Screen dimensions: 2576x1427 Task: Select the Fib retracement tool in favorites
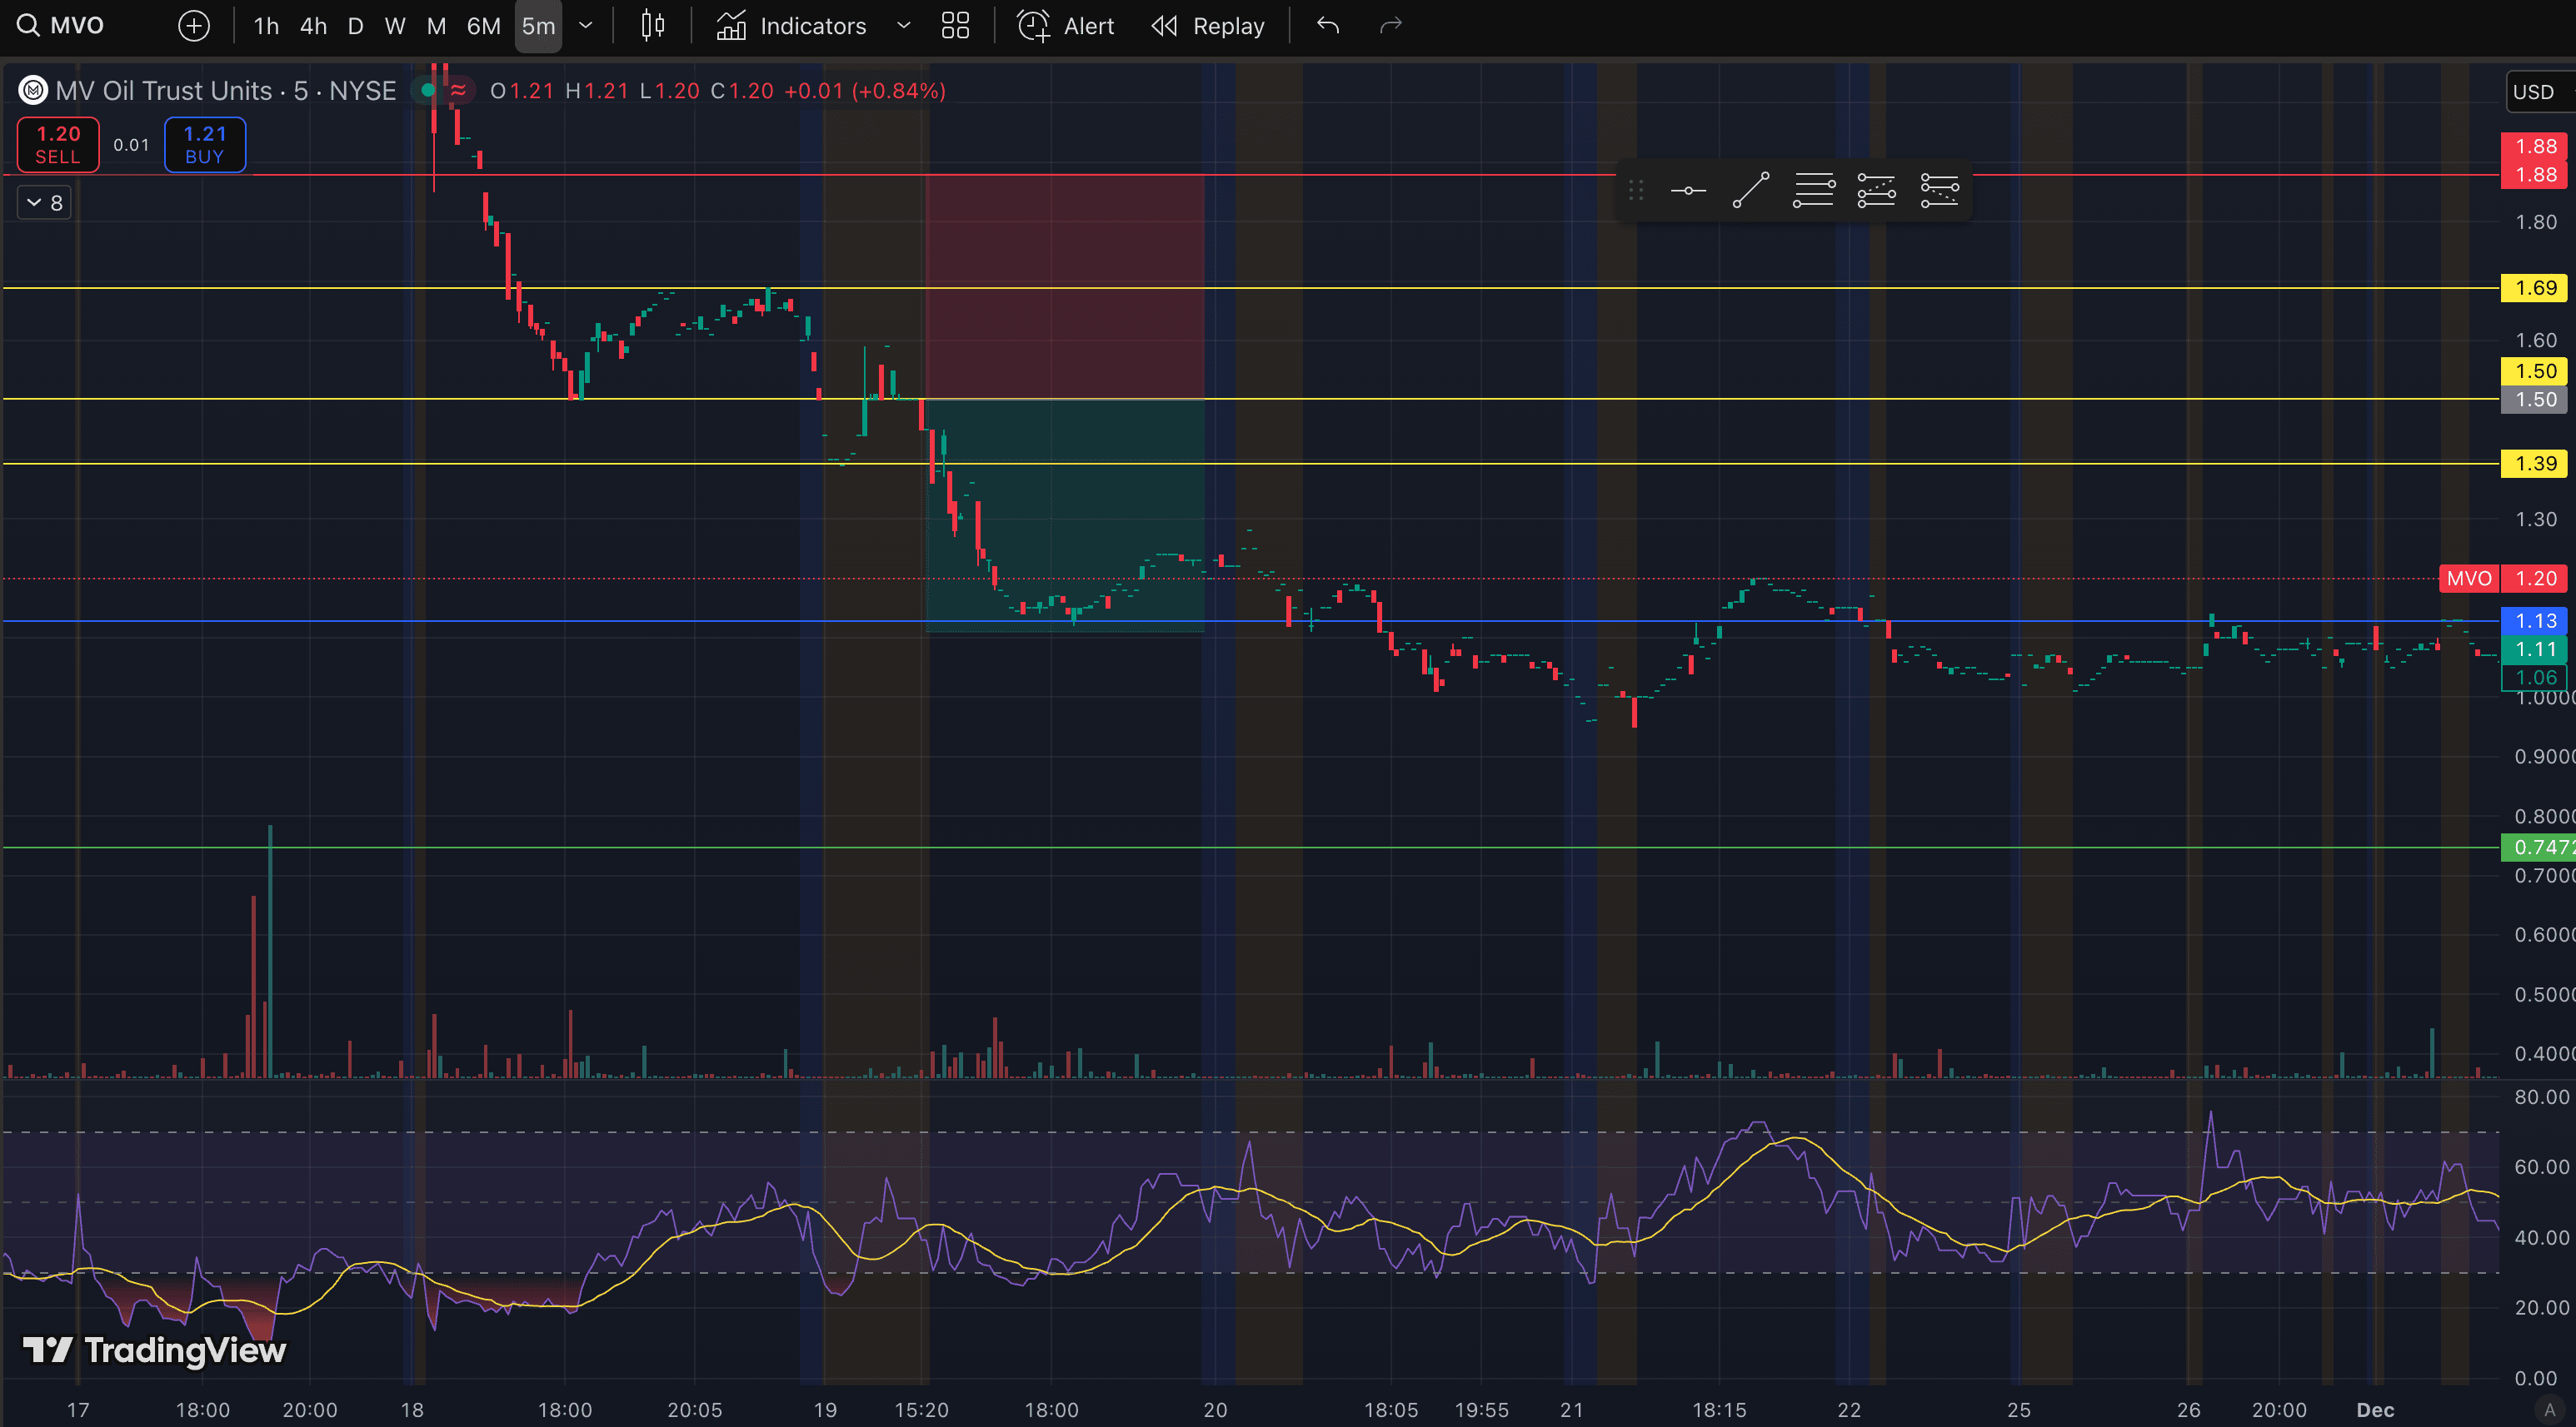point(1813,190)
